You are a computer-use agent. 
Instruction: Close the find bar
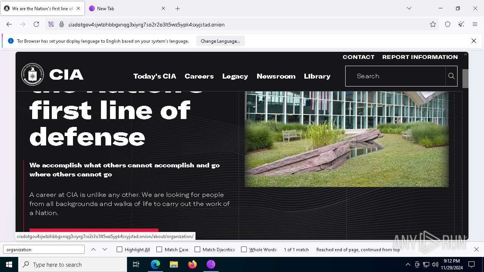(x=476, y=249)
